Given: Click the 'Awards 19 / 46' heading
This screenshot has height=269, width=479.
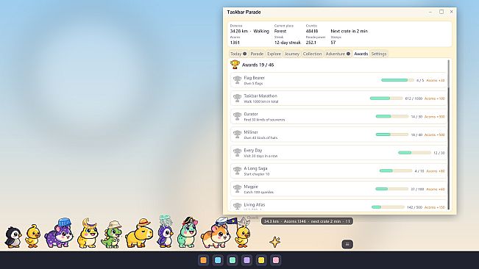Looking at the screenshot, I should (x=258, y=65).
